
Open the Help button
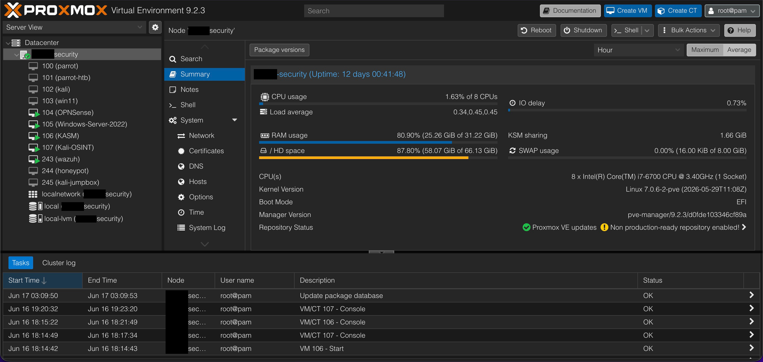pyautogui.click(x=740, y=30)
